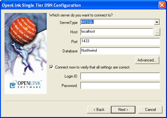This screenshot has height=118, width=167.
Task: Go to previous step with Back
Action: [99, 110]
